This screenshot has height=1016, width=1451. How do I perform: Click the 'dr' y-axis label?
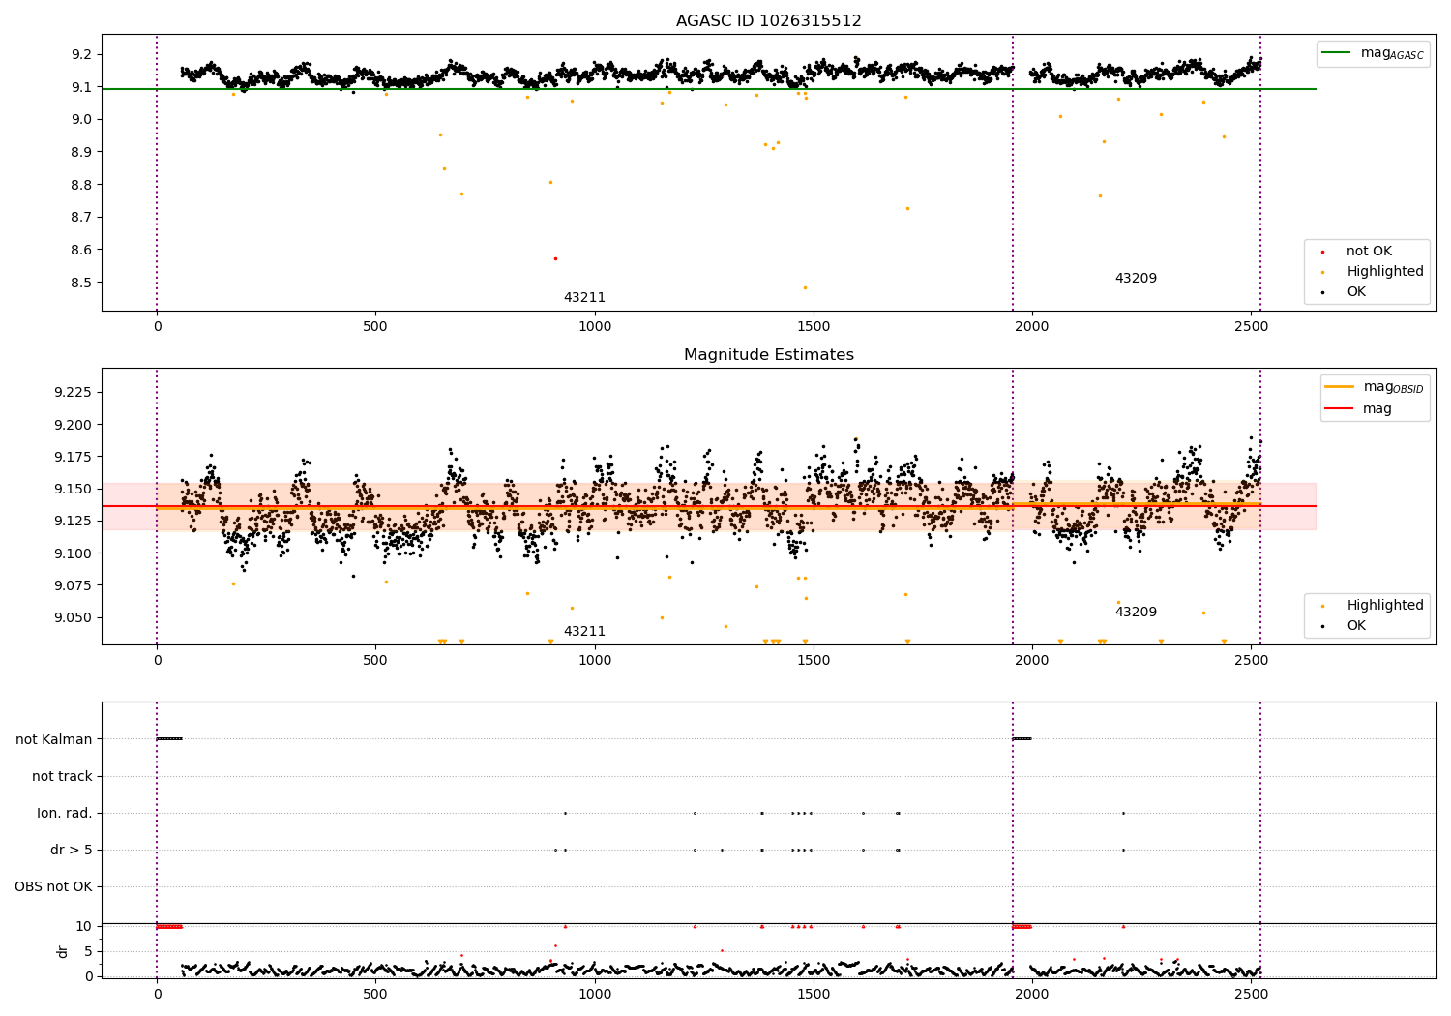point(63,951)
